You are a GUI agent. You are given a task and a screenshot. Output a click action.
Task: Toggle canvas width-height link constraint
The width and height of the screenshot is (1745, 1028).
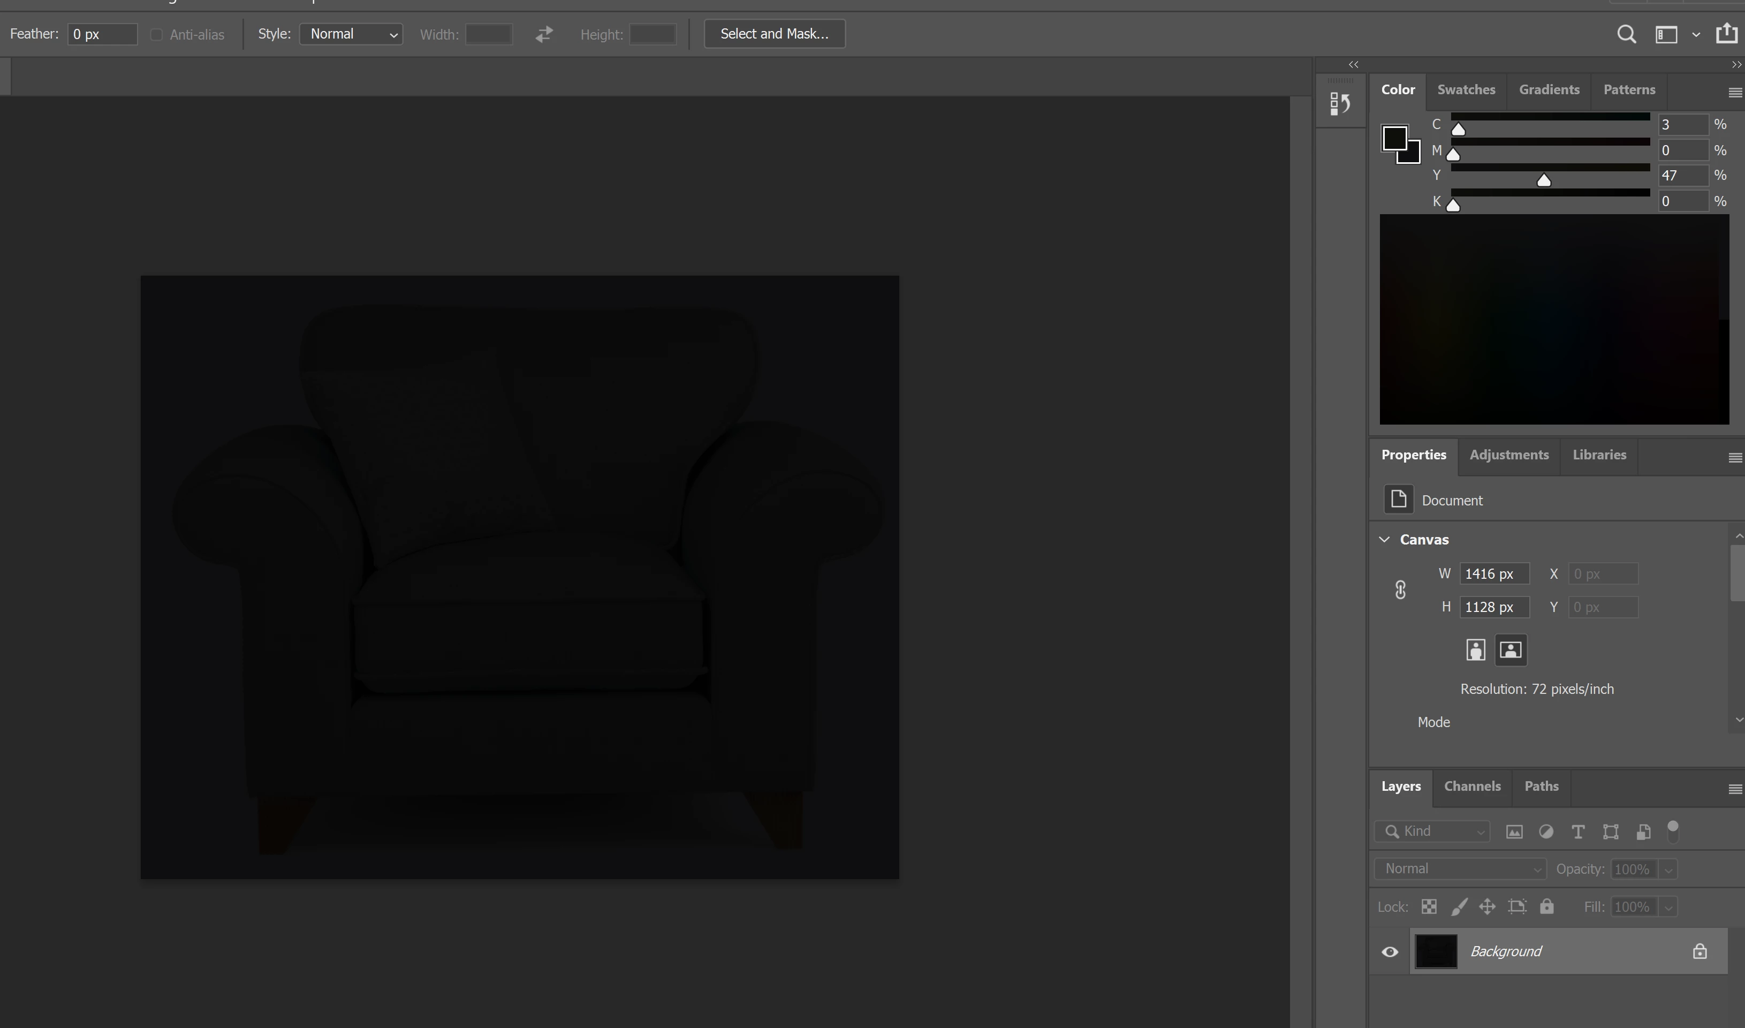point(1400,590)
